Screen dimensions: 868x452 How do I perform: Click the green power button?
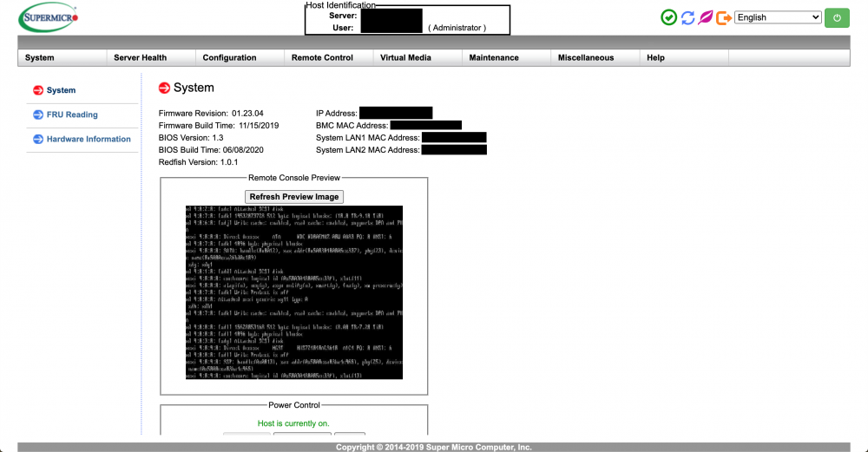[x=837, y=17]
